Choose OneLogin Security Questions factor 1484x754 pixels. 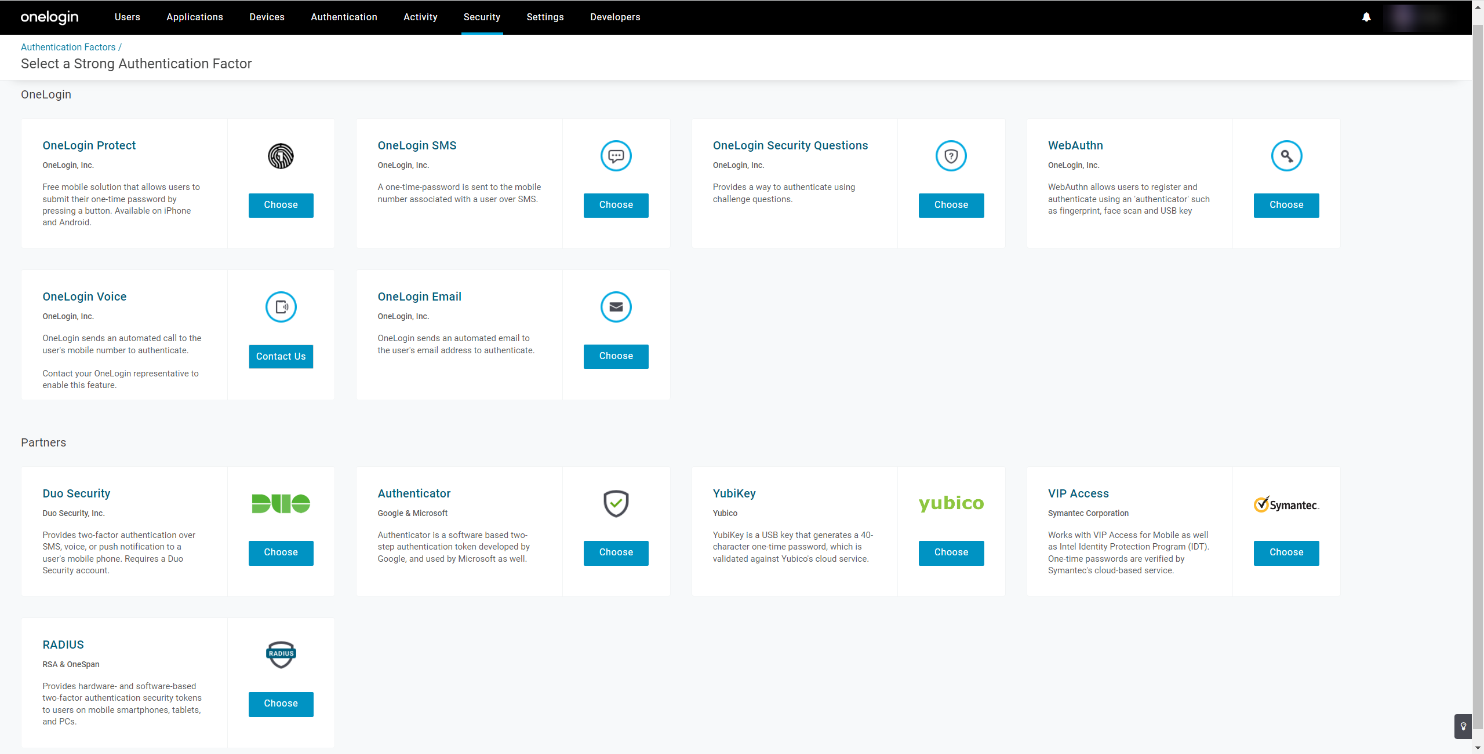click(x=951, y=205)
